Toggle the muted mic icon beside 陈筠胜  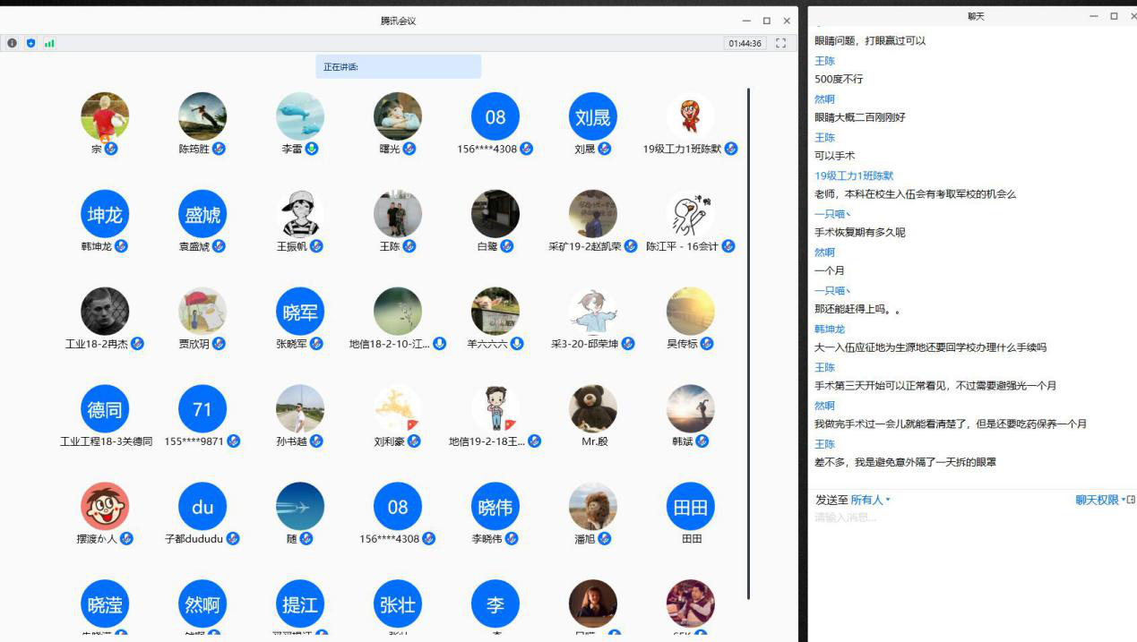pyautogui.click(x=219, y=149)
